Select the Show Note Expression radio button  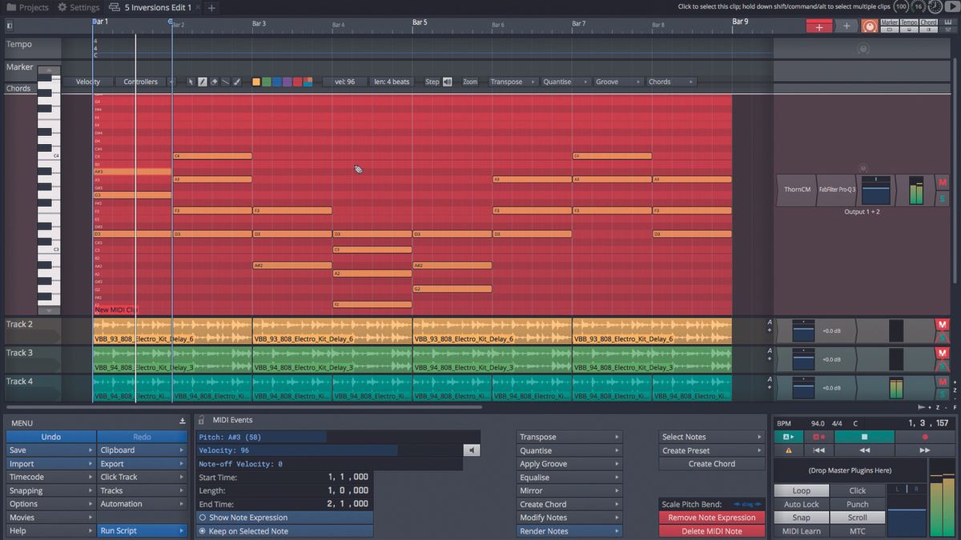pos(203,518)
